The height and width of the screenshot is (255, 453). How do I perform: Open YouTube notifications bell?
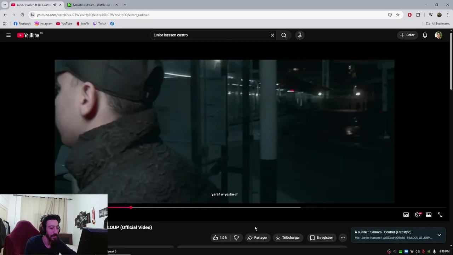pyautogui.click(x=425, y=35)
